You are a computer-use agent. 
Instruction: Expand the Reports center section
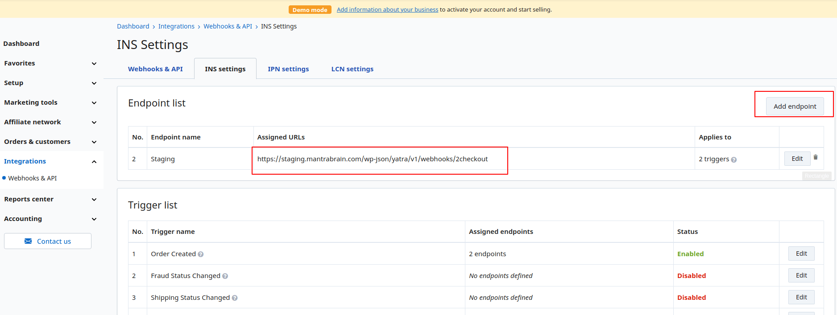(x=94, y=200)
